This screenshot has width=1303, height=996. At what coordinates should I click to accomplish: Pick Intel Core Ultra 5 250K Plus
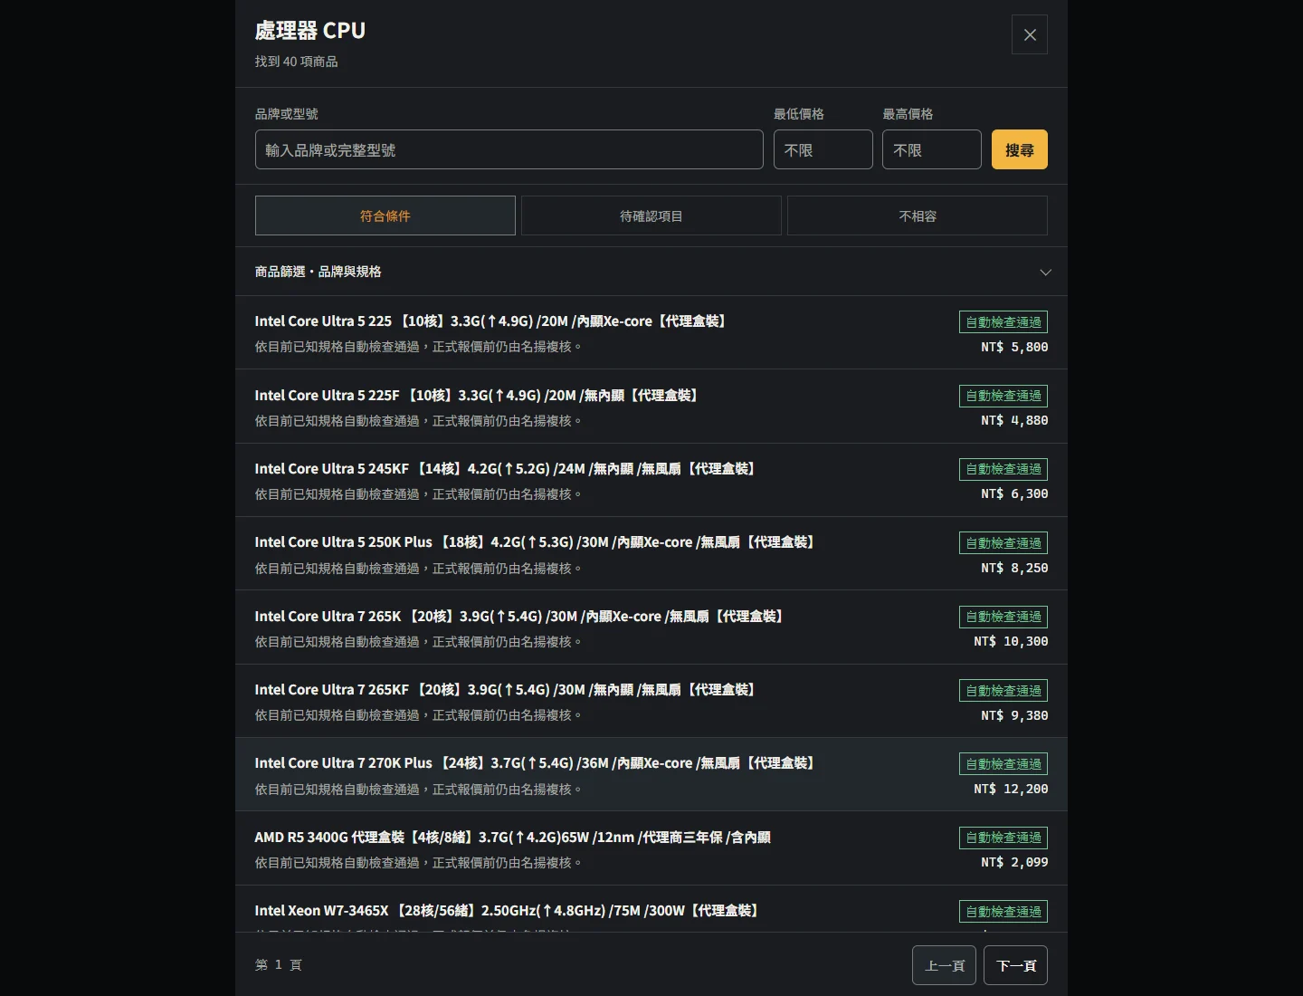coord(651,553)
